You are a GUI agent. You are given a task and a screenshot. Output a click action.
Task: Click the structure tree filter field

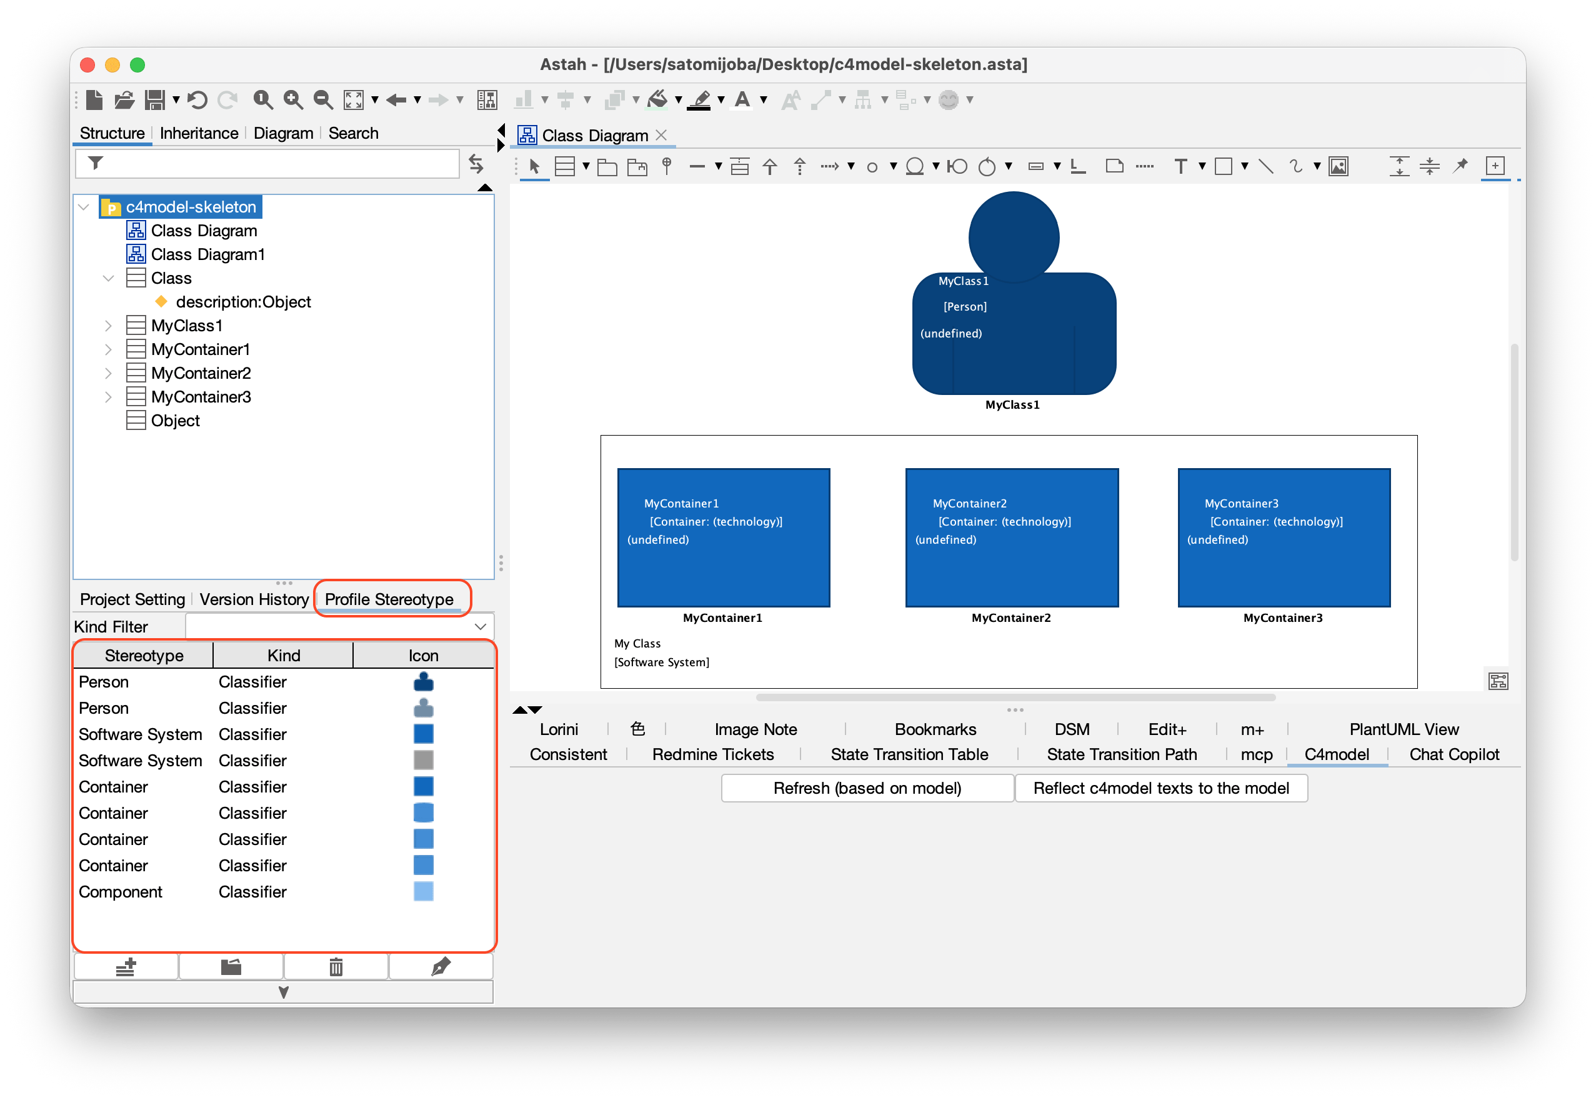[276, 164]
